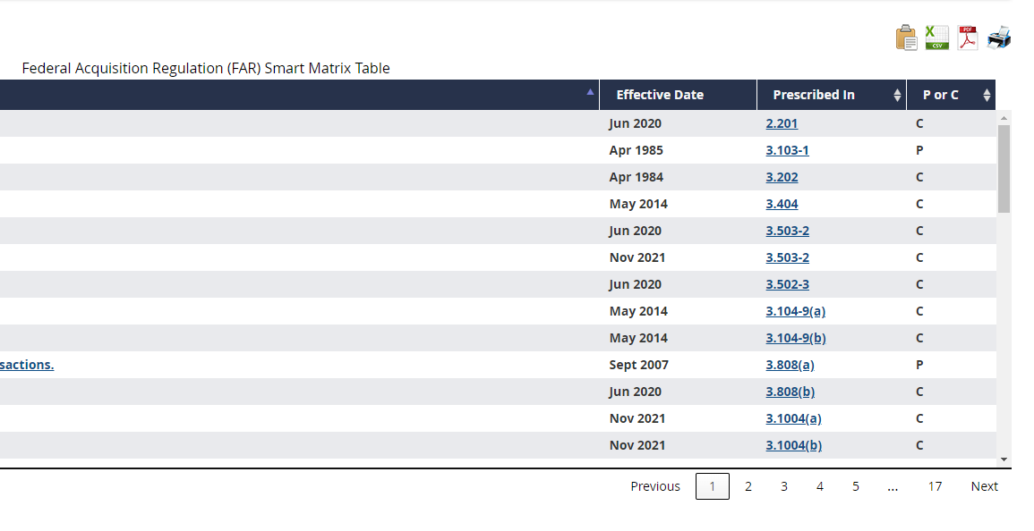Select 'Apr 1984' effective date cell
Viewport: 1034px width, 531px height.
coord(636,177)
